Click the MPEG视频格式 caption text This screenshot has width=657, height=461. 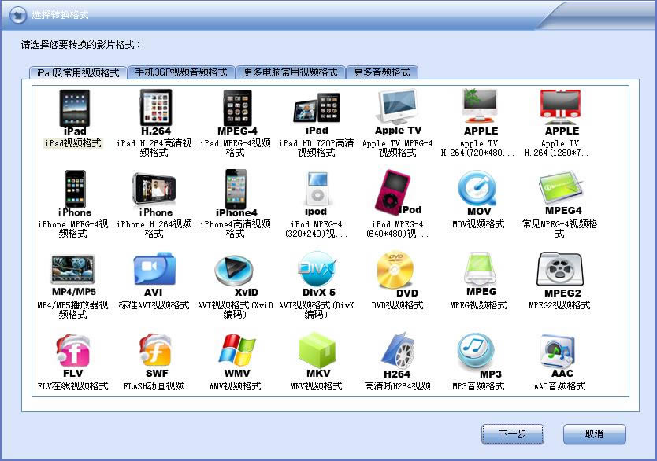(478, 305)
